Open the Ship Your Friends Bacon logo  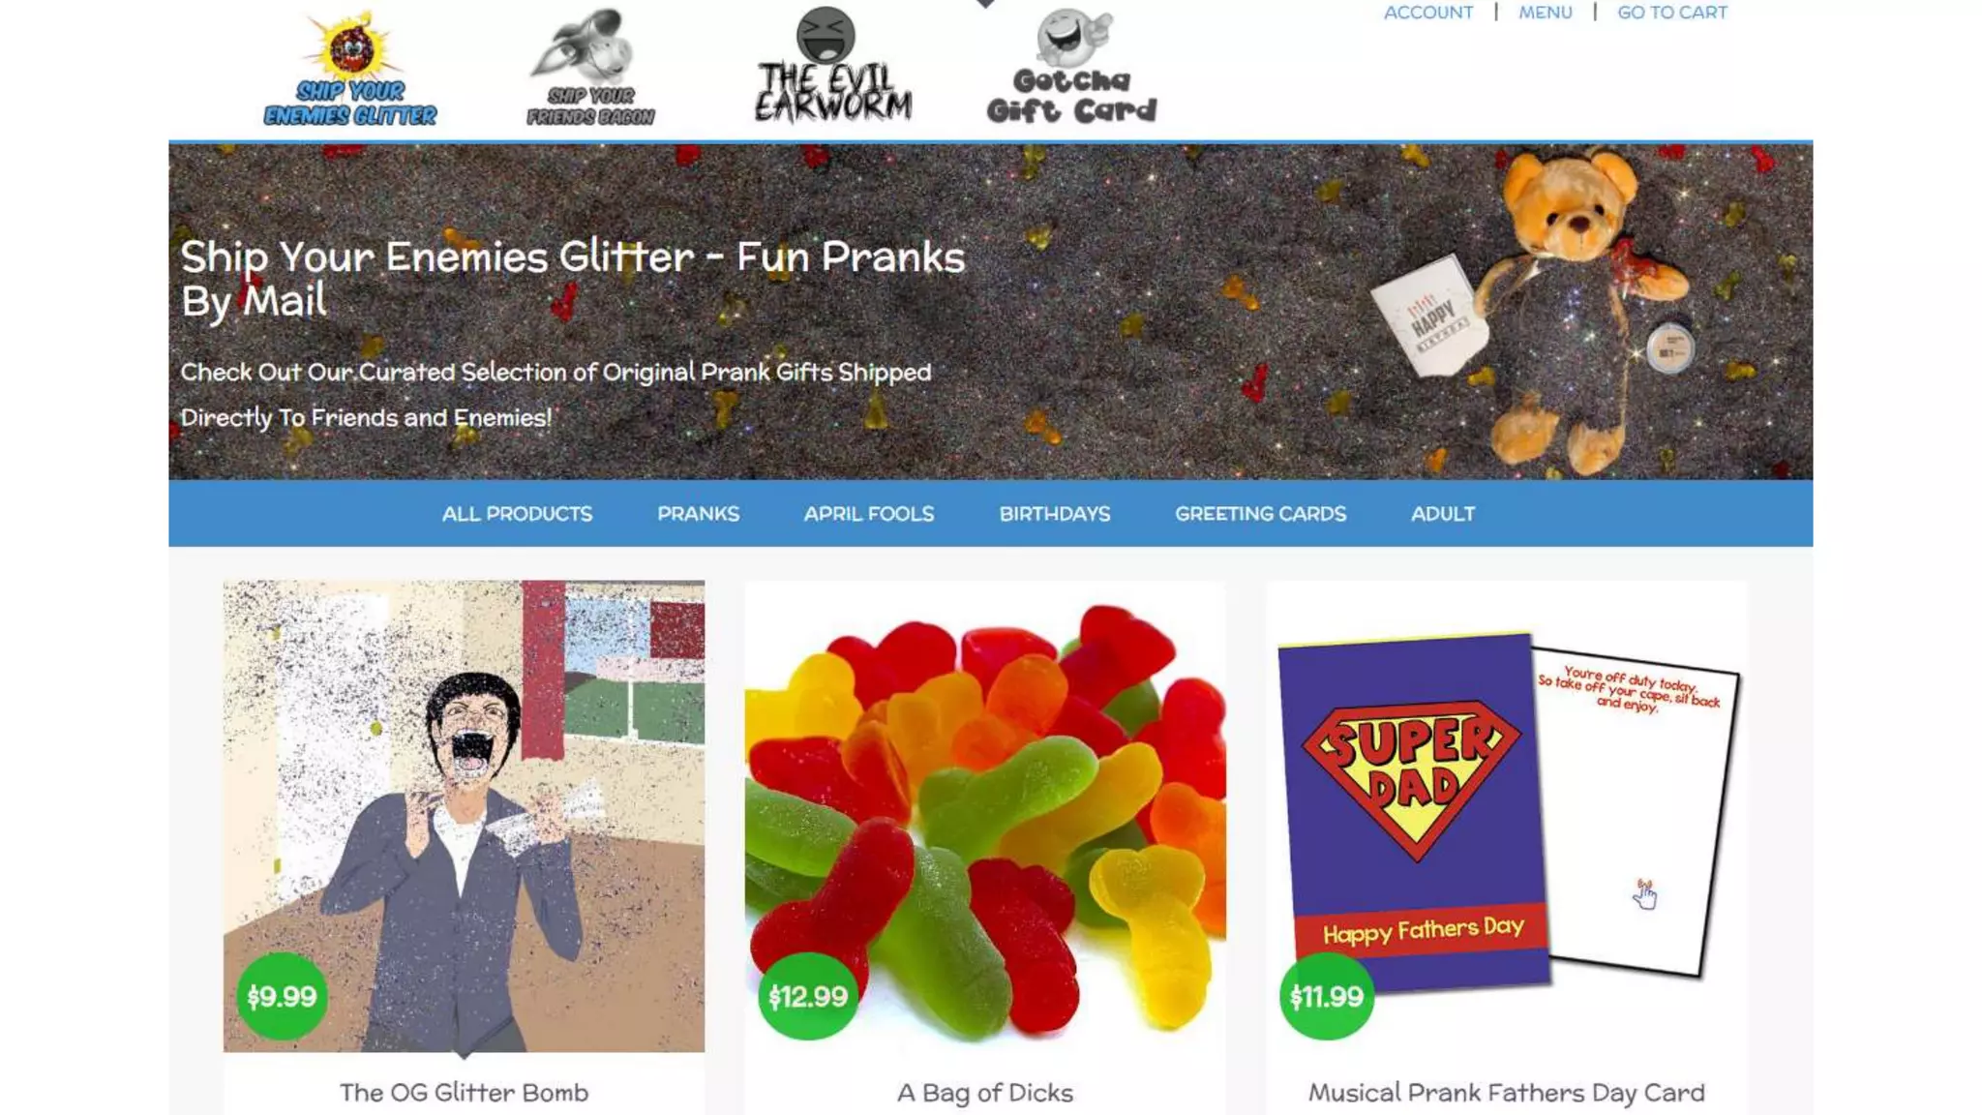[590, 68]
